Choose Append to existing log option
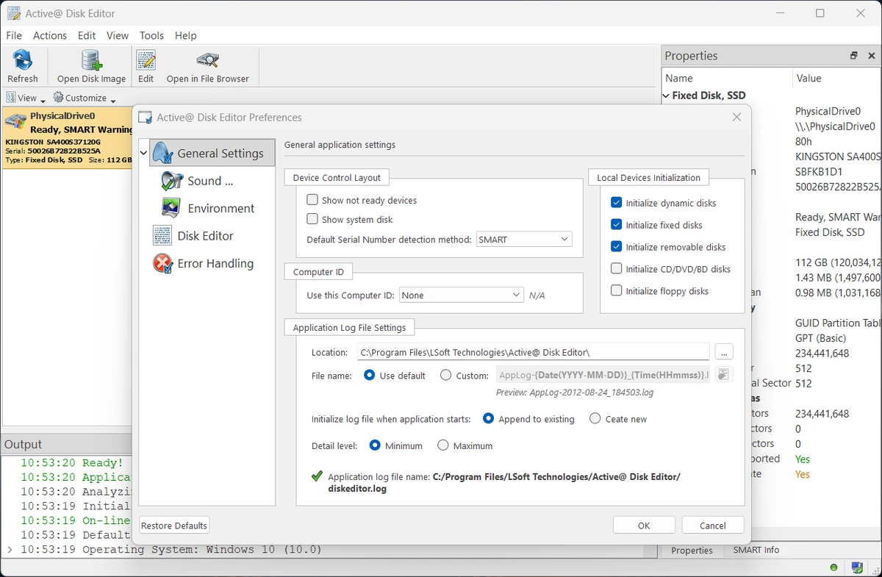The width and height of the screenshot is (882, 577). (488, 418)
